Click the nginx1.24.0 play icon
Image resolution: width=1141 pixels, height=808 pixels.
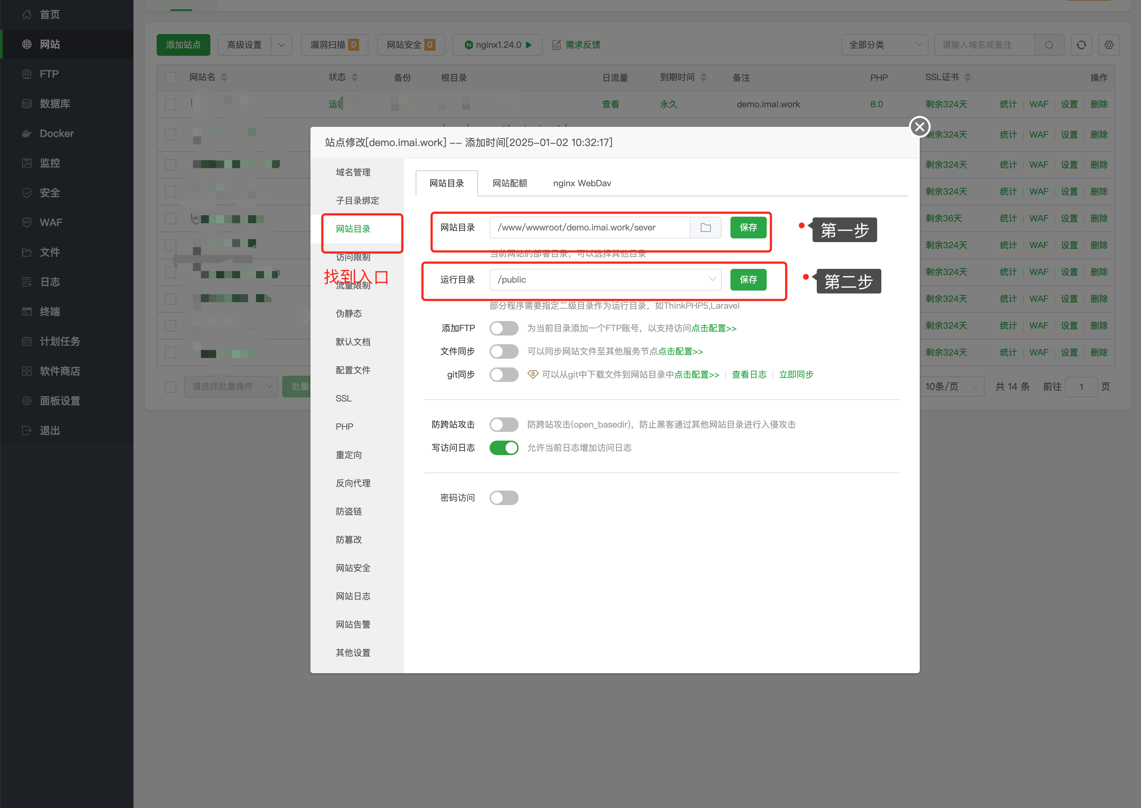point(529,45)
